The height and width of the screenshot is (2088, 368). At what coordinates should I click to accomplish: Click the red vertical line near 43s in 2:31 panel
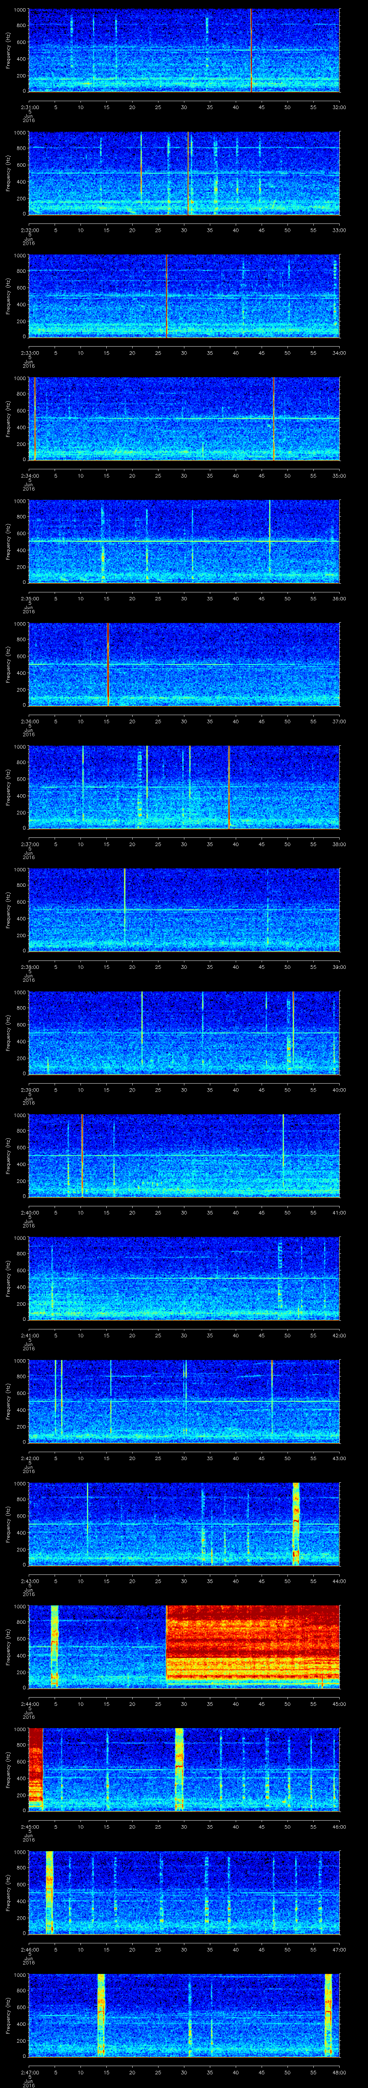(251, 50)
